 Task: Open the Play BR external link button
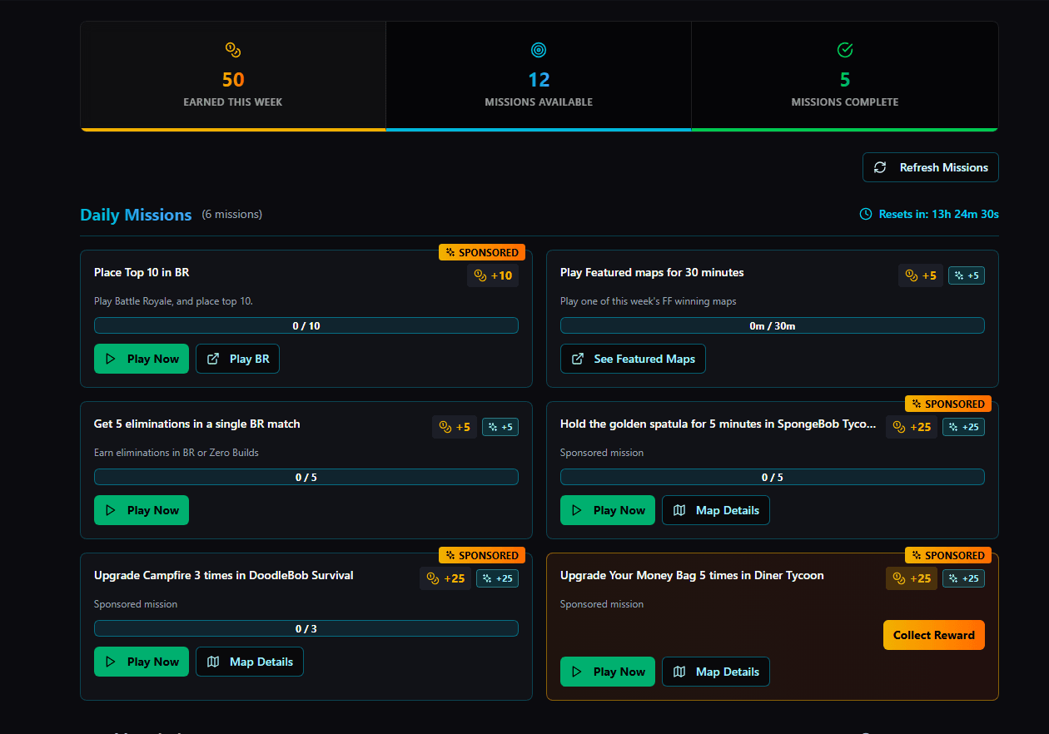(237, 359)
